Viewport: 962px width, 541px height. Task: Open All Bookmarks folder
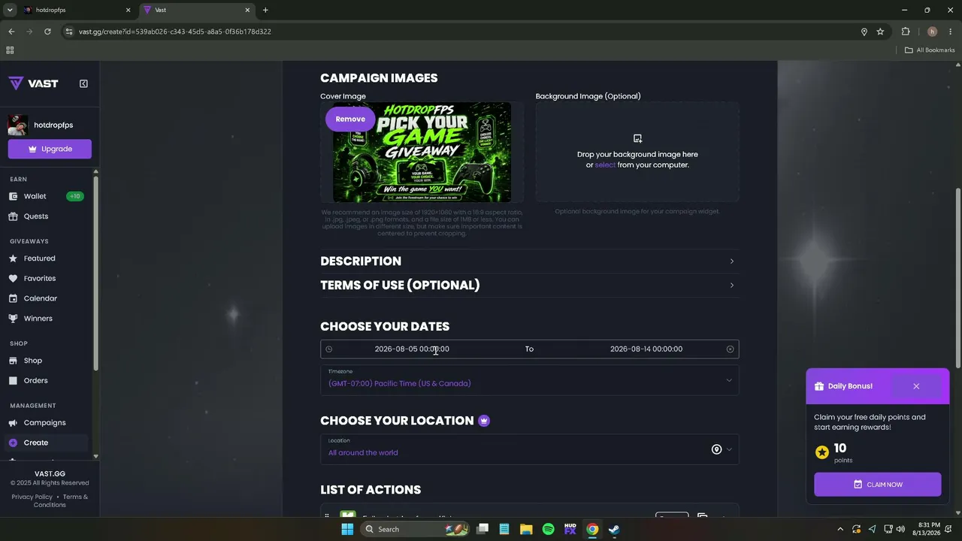pos(930,50)
